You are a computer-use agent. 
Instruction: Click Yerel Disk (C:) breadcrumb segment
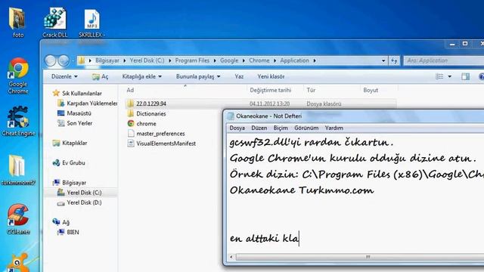(x=147, y=60)
